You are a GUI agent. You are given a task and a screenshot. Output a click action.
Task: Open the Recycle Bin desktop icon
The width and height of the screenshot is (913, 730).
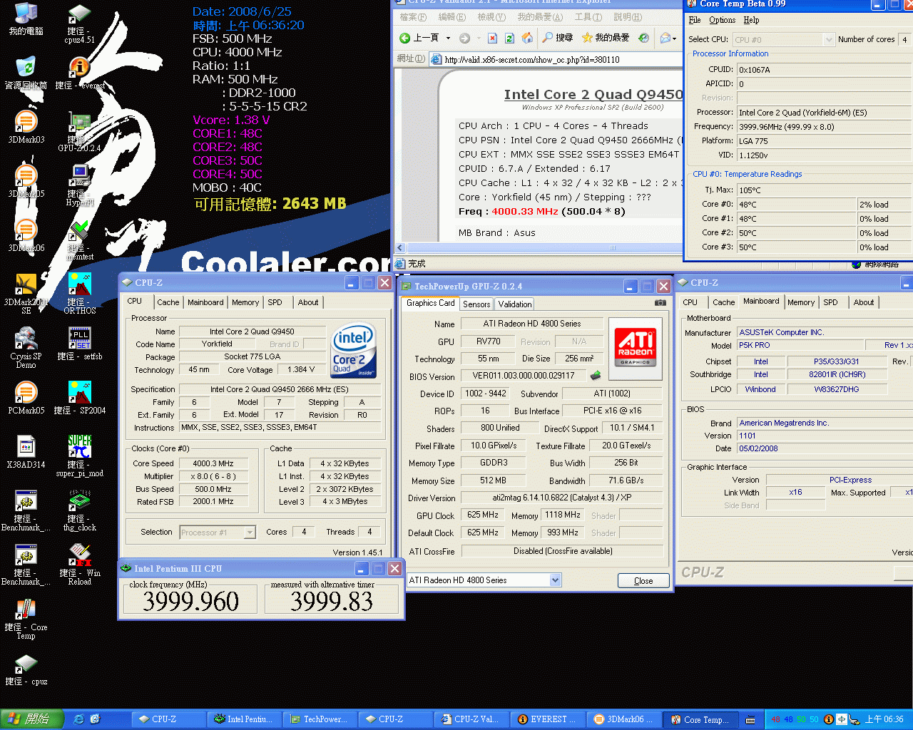[x=26, y=73]
